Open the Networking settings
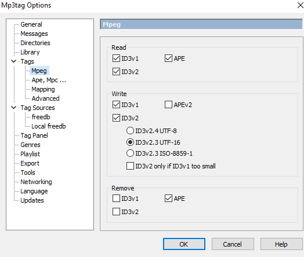Viewport: 304px width, 257px height. click(36, 182)
